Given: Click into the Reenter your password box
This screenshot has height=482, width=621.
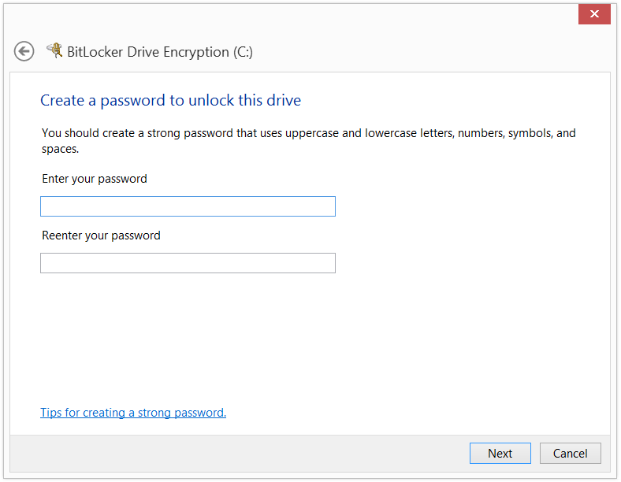Looking at the screenshot, I should pyautogui.click(x=188, y=263).
